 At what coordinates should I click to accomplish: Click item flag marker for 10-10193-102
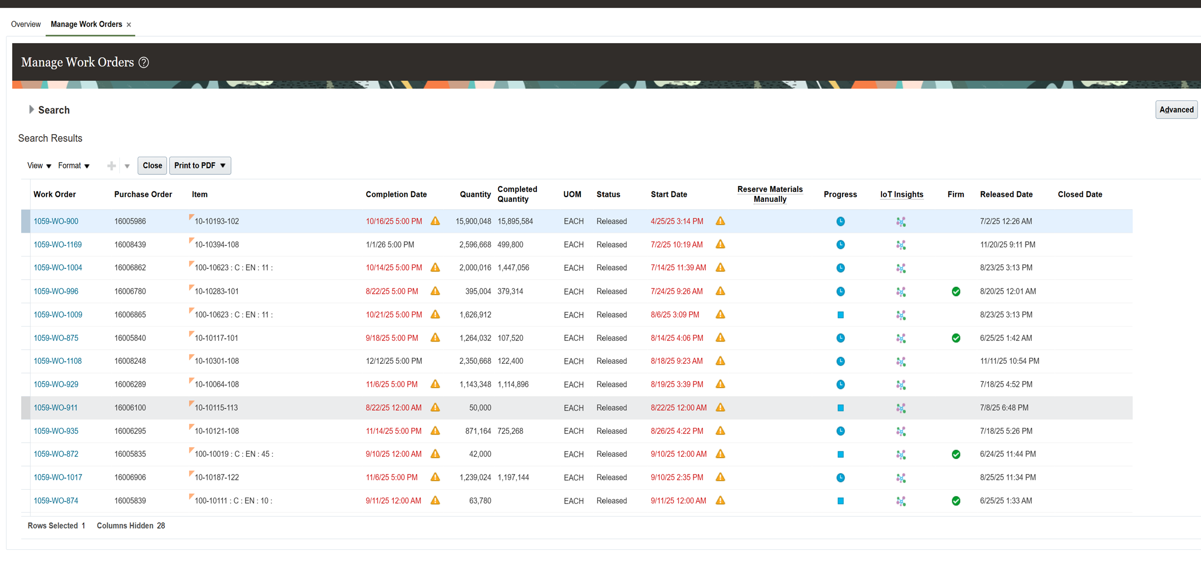coord(191,217)
